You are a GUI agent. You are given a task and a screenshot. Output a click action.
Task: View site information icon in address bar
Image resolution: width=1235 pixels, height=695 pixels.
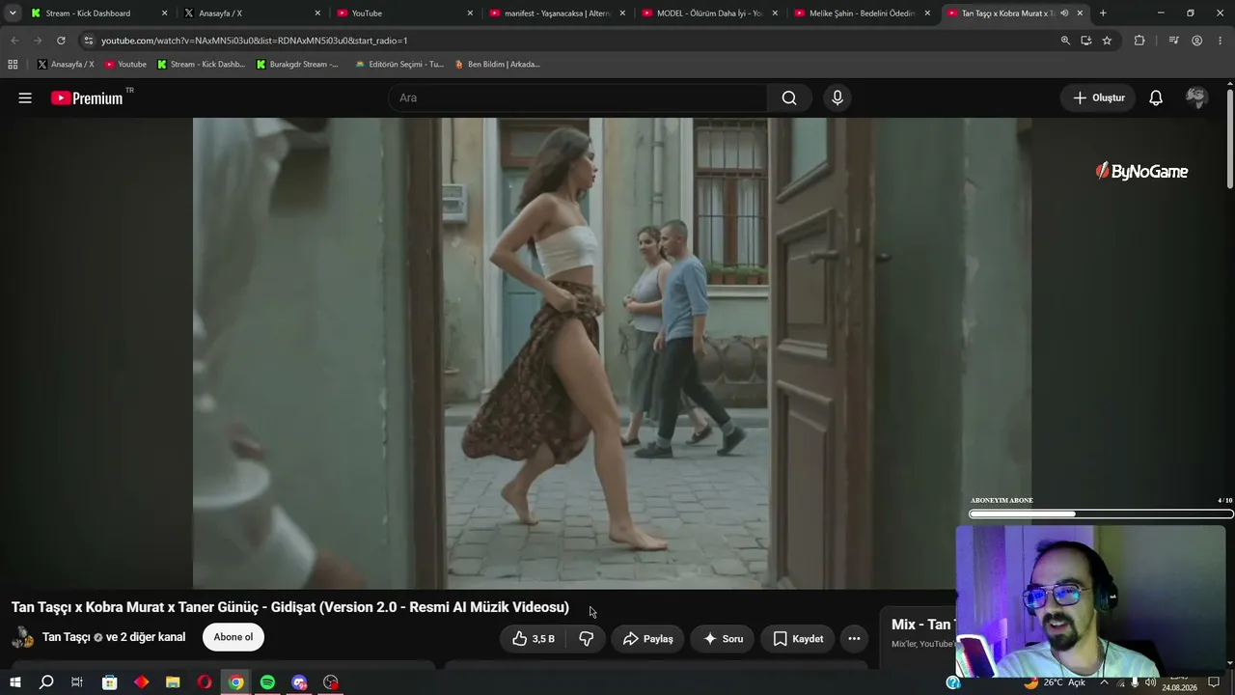point(88,41)
